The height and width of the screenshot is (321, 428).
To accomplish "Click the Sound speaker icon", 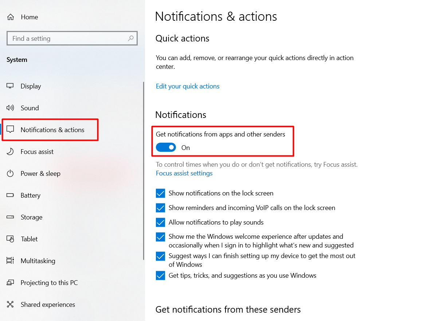I will tap(10, 108).
